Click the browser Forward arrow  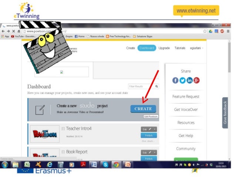coord(9,31)
